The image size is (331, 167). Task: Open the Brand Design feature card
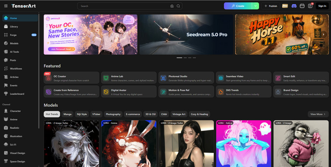click(x=301, y=91)
